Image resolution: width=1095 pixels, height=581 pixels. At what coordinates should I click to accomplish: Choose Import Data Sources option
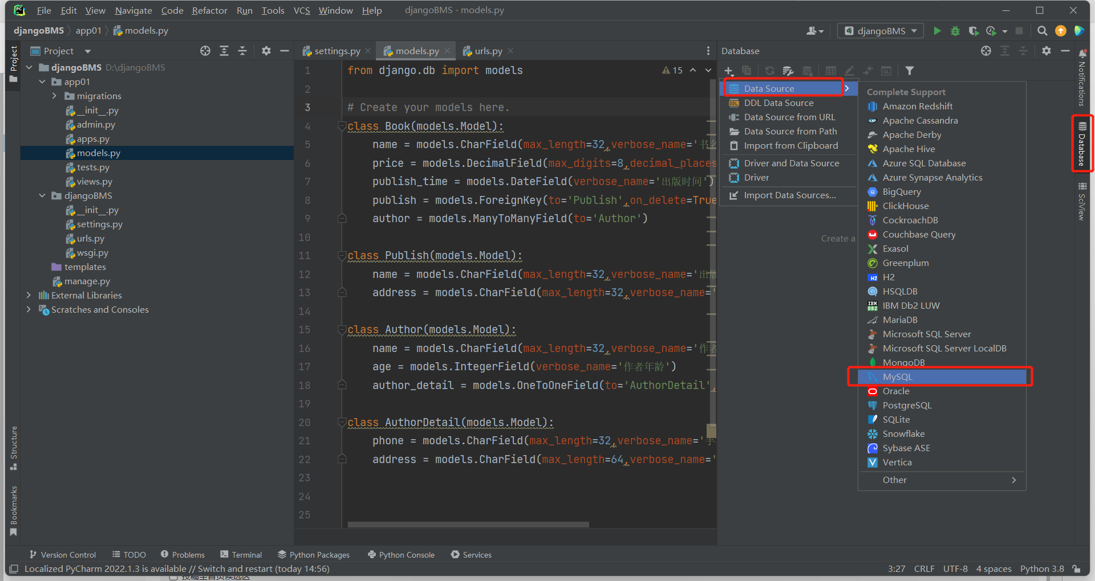point(789,195)
